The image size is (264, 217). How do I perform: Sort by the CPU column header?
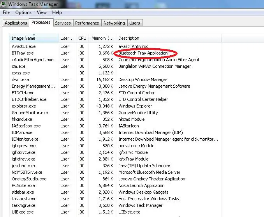[x=82, y=38]
